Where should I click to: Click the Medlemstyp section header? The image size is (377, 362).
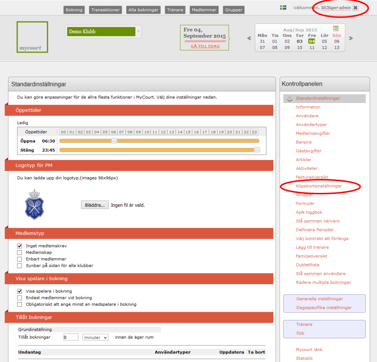tap(139, 234)
